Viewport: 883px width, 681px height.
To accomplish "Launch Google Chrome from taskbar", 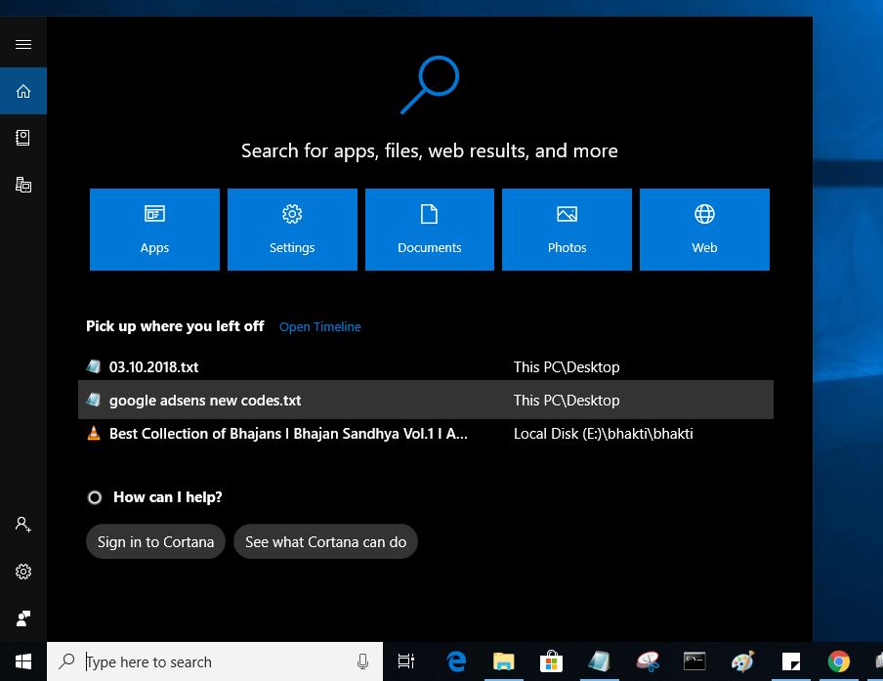I will (x=838, y=661).
